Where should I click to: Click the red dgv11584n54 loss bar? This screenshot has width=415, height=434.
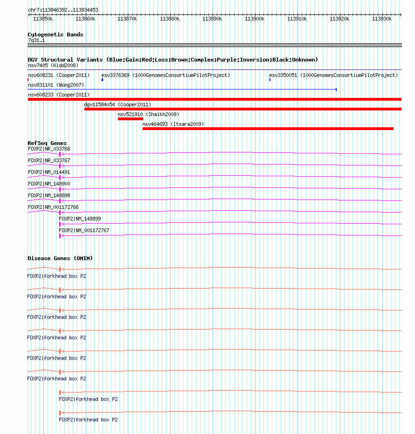pos(243,109)
